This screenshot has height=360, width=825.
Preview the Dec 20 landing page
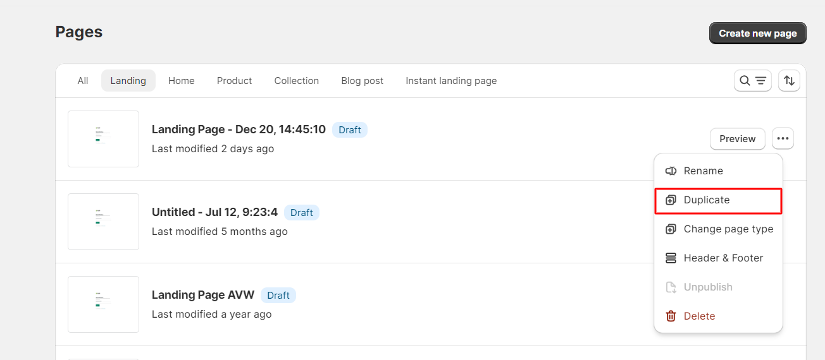pyautogui.click(x=737, y=138)
